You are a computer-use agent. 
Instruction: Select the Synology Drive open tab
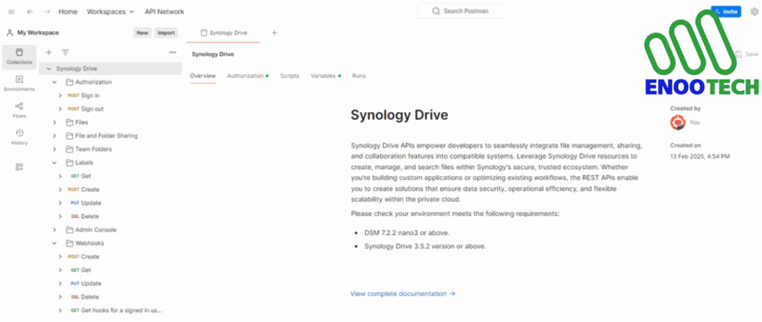[x=224, y=33]
